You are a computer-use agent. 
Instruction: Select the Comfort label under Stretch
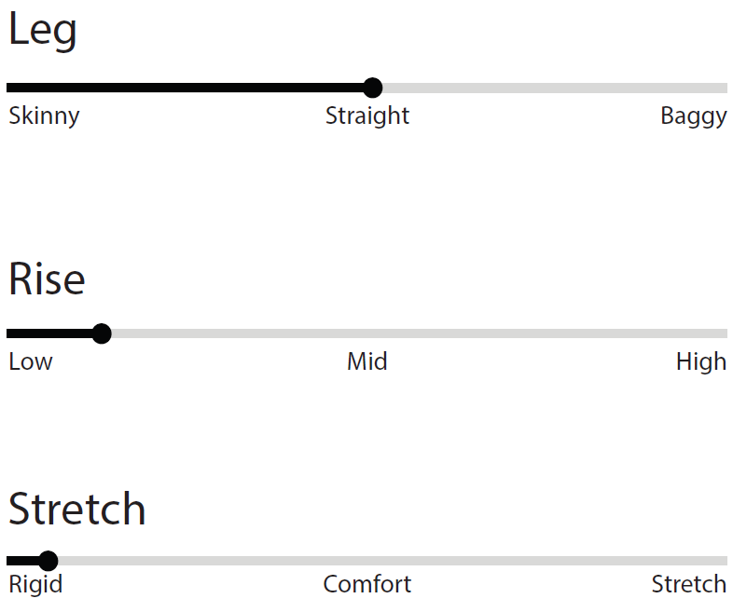(x=367, y=584)
